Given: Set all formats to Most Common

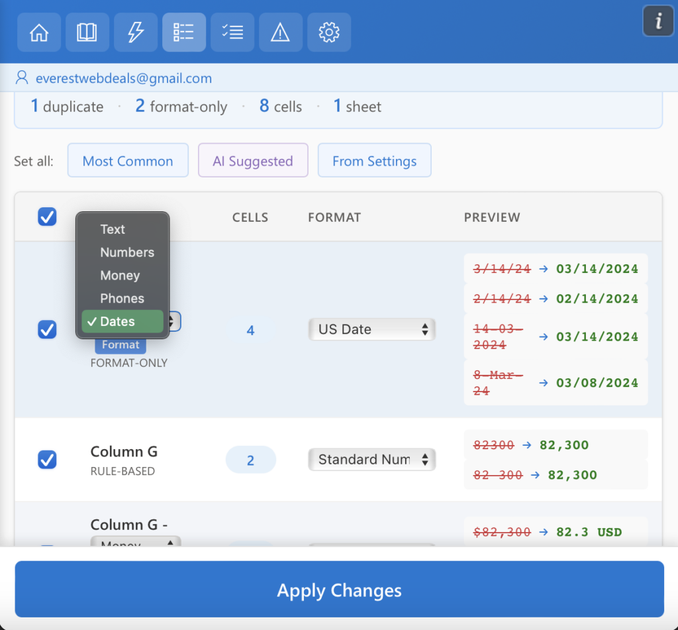Looking at the screenshot, I should 128,161.
